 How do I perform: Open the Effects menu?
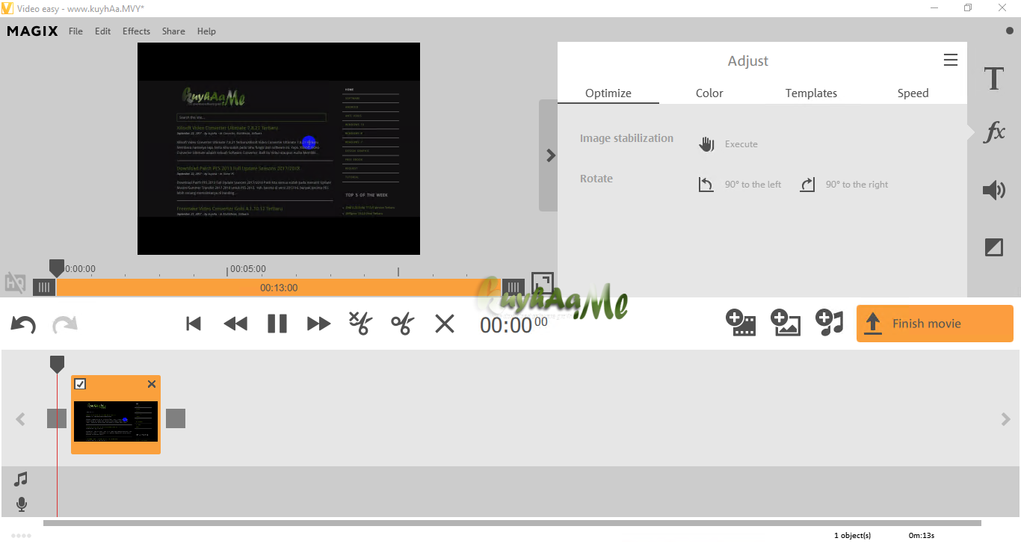(x=136, y=31)
